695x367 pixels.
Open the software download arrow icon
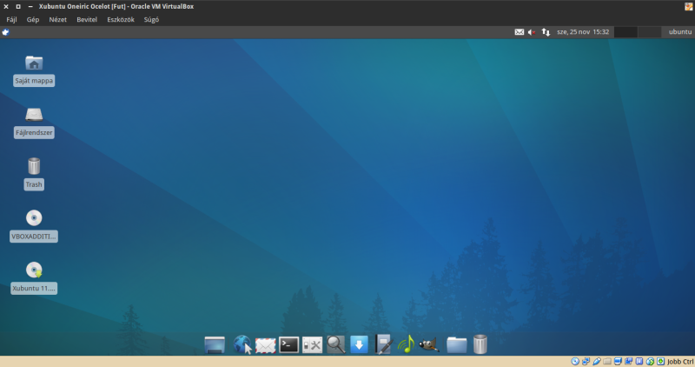point(359,344)
